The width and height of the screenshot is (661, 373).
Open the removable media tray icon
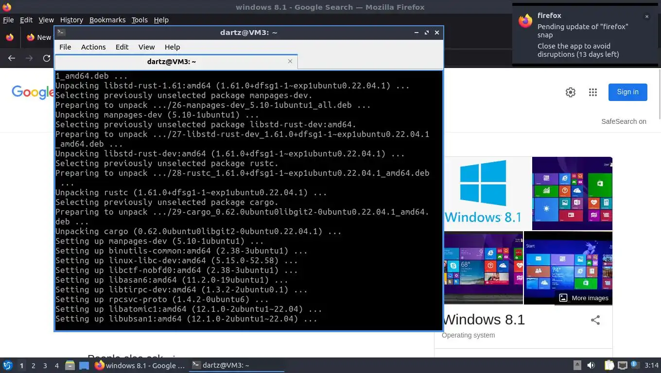click(x=577, y=365)
